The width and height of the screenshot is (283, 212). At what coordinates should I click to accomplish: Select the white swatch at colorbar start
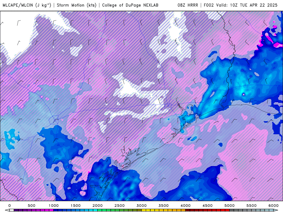tap(12, 210)
